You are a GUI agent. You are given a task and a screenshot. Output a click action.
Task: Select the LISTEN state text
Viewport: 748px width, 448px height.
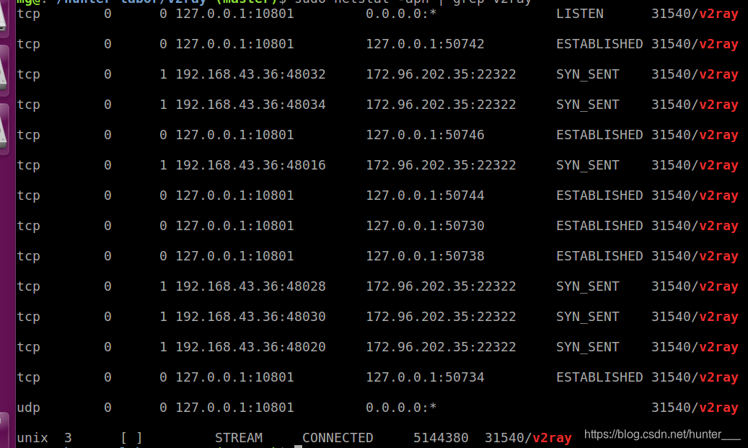click(x=580, y=14)
